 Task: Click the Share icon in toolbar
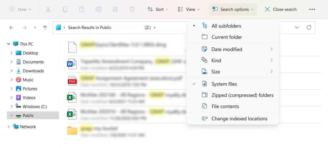[115, 9]
